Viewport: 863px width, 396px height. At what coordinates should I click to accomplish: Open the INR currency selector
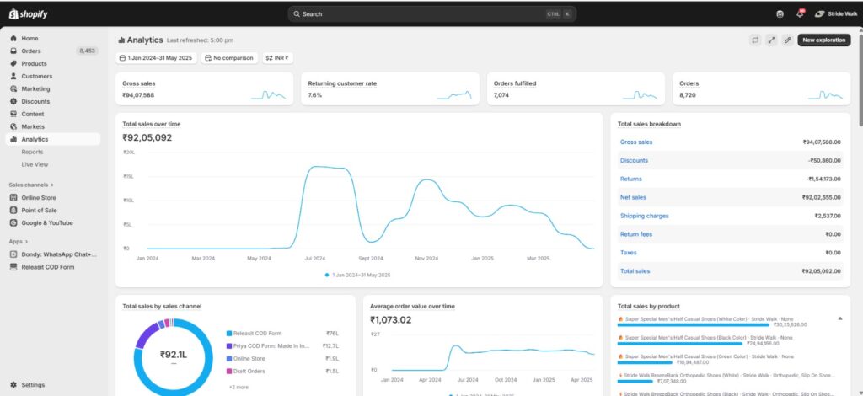pyautogui.click(x=277, y=58)
